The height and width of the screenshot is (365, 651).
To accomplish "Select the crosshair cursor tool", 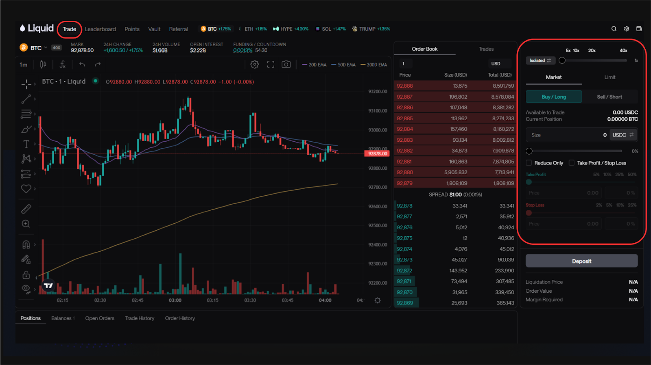I will [x=26, y=84].
